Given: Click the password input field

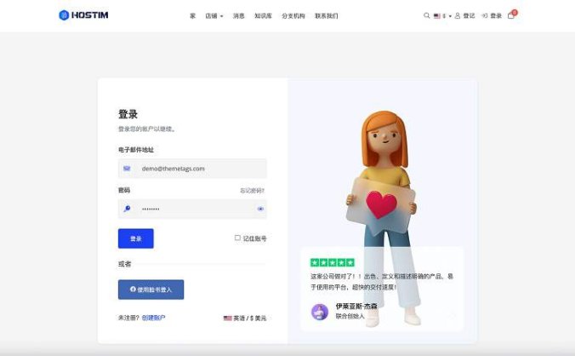Looking at the screenshot, I should click(x=192, y=209).
